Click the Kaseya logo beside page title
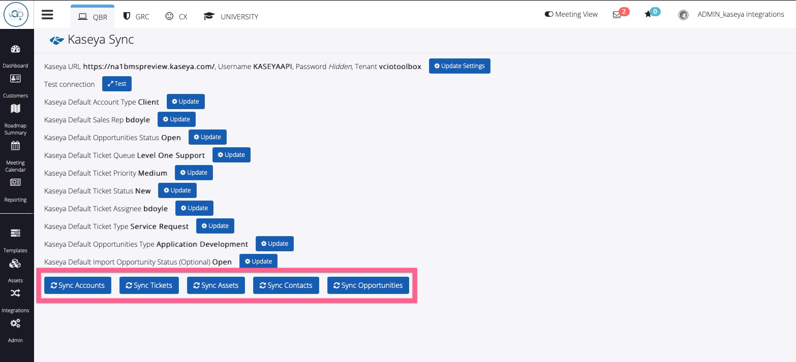The height and width of the screenshot is (362, 796). tap(56, 40)
